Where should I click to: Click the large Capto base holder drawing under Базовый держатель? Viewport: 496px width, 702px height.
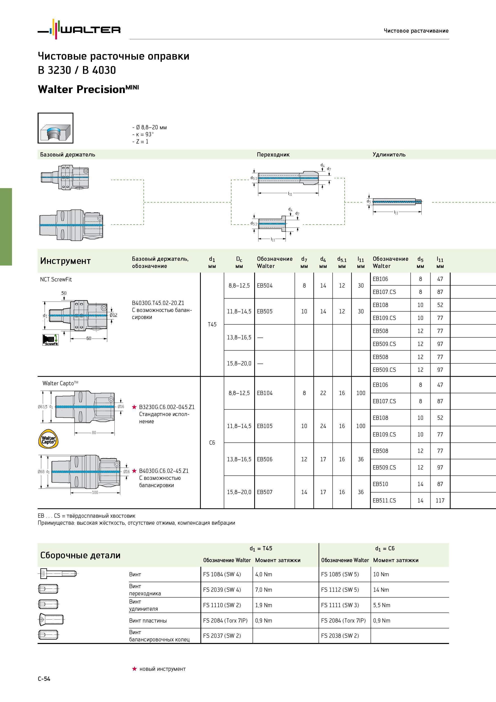(71, 225)
